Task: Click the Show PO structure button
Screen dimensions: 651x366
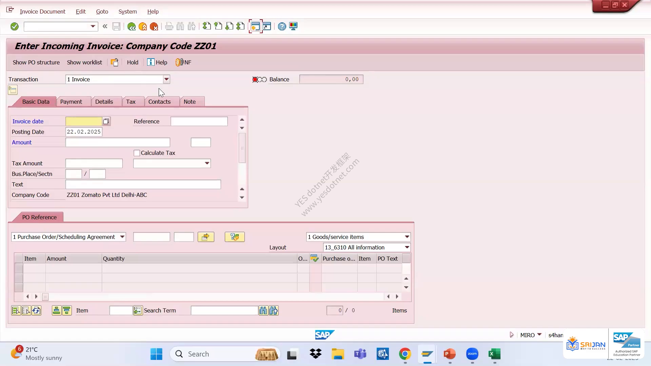Action: coord(36,62)
